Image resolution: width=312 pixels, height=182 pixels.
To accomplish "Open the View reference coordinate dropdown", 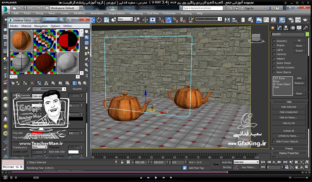I will click(x=125, y=19).
